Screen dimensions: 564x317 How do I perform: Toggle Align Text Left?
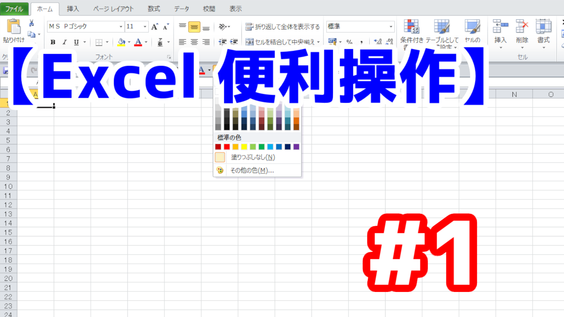pos(182,42)
